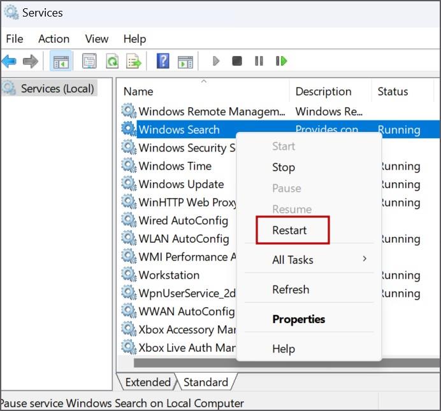Select the Windows Remote Management service

coord(212,112)
